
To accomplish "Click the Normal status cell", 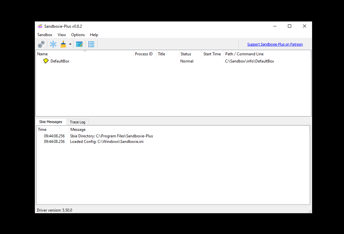I will pyautogui.click(x=187, y=61).
